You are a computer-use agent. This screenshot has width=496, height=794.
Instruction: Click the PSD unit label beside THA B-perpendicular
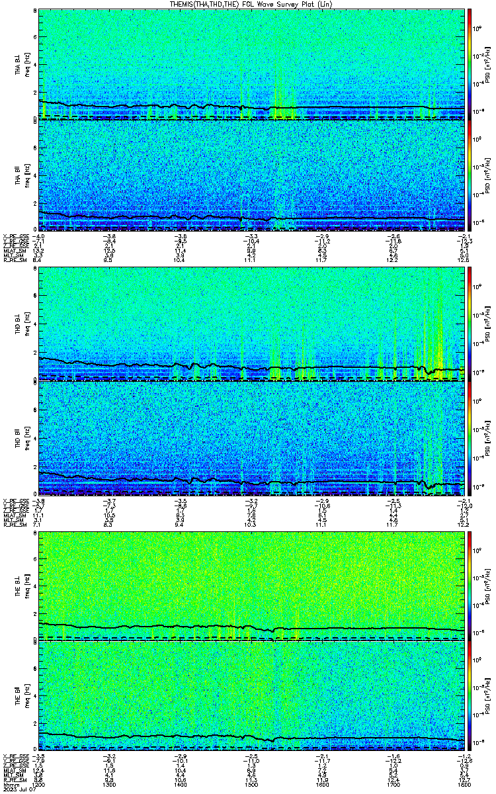point(487,64)
